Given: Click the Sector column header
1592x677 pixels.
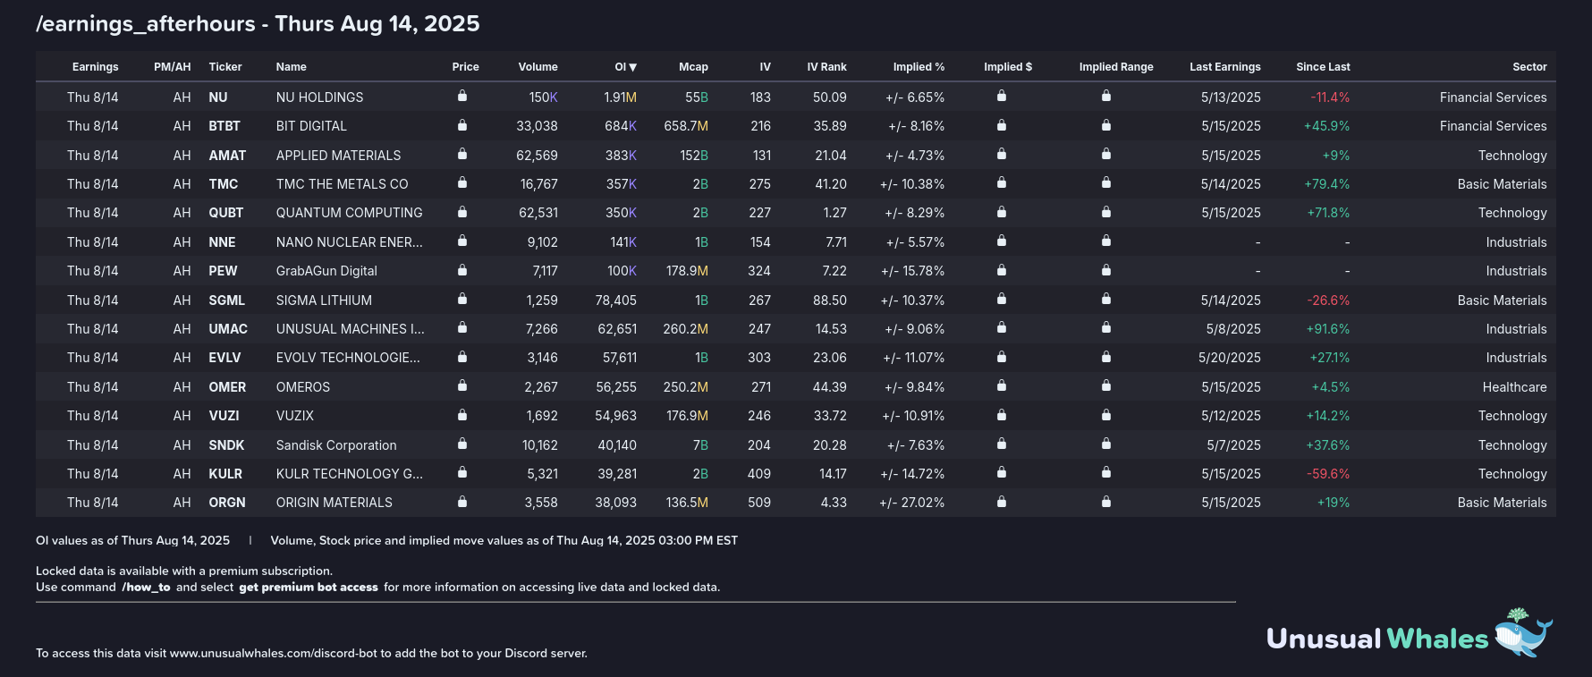Looking at the screenshot, I should point(1529,67).
